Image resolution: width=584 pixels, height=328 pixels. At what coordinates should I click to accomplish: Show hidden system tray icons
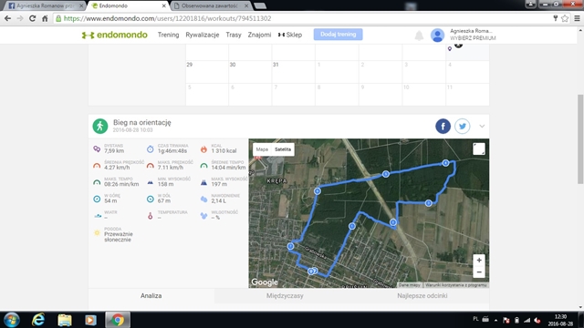pos(495,320)
